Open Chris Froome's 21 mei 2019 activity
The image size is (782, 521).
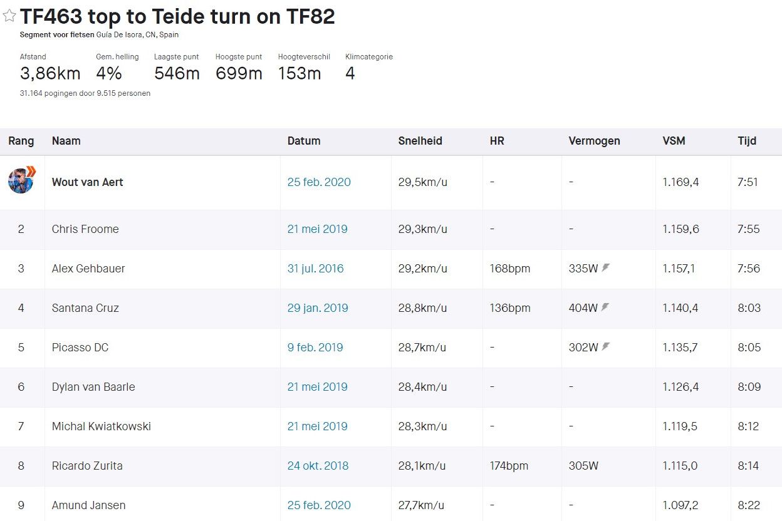tap(317, 229)
